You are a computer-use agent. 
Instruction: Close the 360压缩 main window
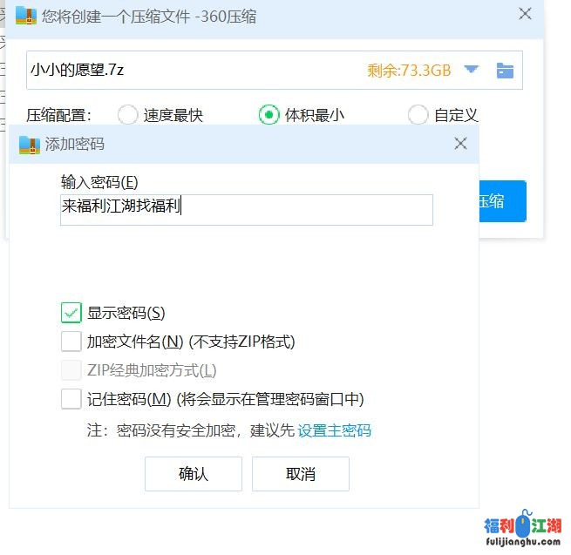coord(525,14)
